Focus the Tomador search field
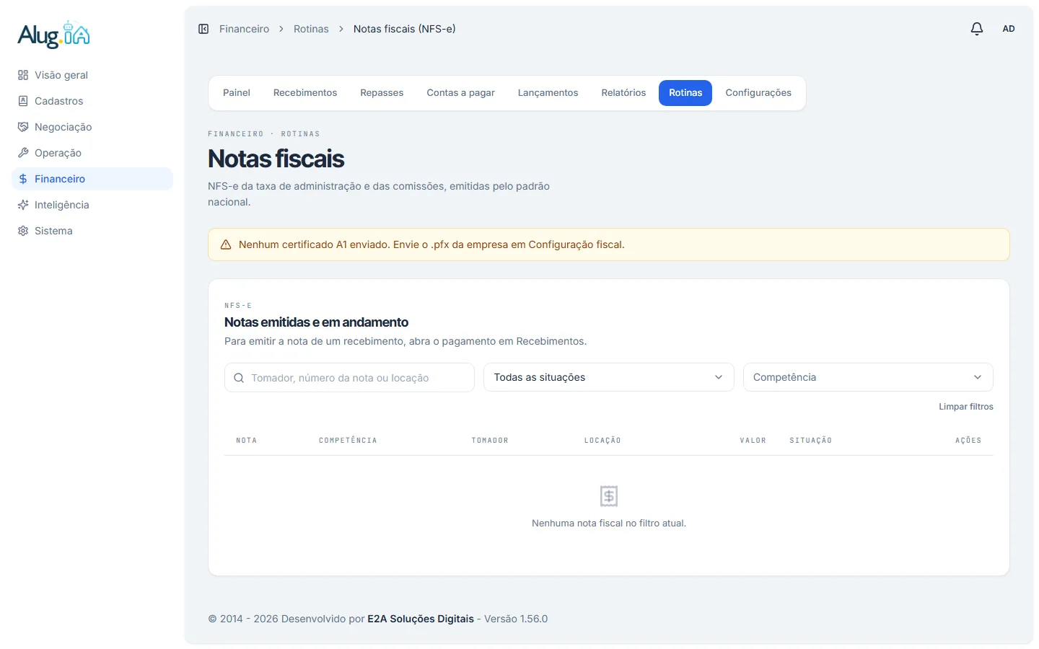The width and height of the screenshot is (1039, 649). point(349,377)
